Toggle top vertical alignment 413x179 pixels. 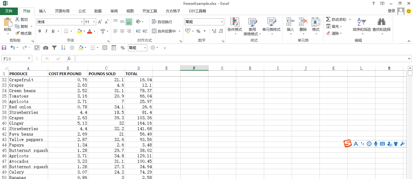click(x=116, y=22)
